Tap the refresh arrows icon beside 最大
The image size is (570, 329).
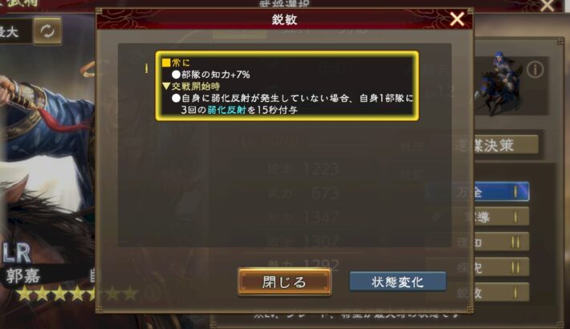coord(47,31)
